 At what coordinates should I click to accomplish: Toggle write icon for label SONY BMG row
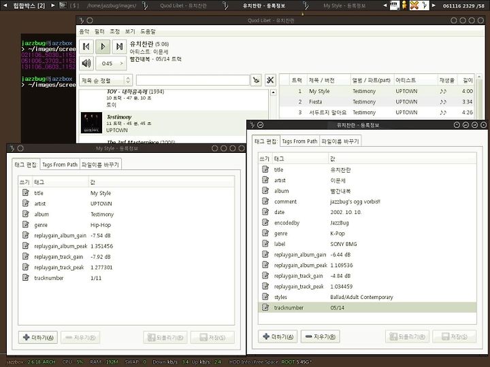click(x=265, y=243)
